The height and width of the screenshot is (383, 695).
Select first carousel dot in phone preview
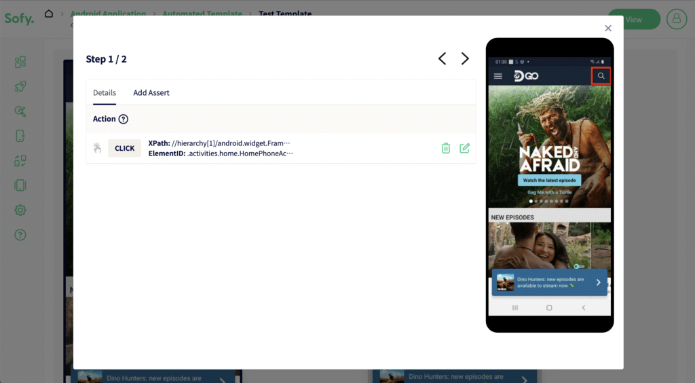[x=531, y=201]
